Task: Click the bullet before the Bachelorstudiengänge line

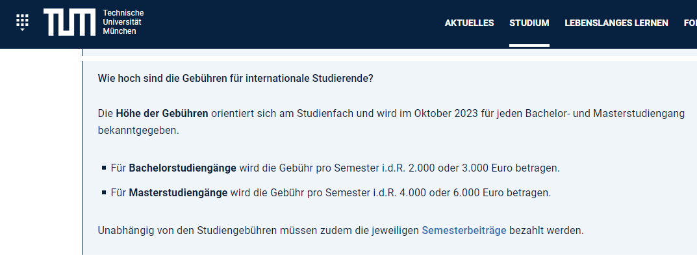Action: pyautogui.click(x=104, y=168)
